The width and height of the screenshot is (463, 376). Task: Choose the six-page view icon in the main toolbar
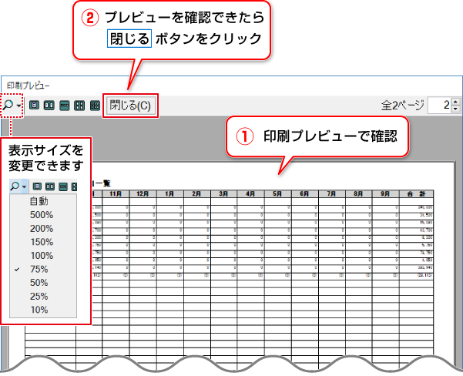(94, 106)
